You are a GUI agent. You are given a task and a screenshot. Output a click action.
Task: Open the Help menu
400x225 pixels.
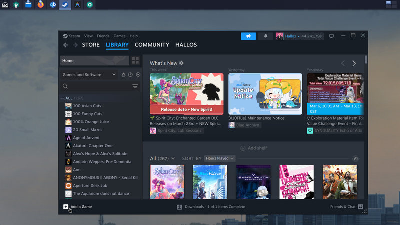133,36
